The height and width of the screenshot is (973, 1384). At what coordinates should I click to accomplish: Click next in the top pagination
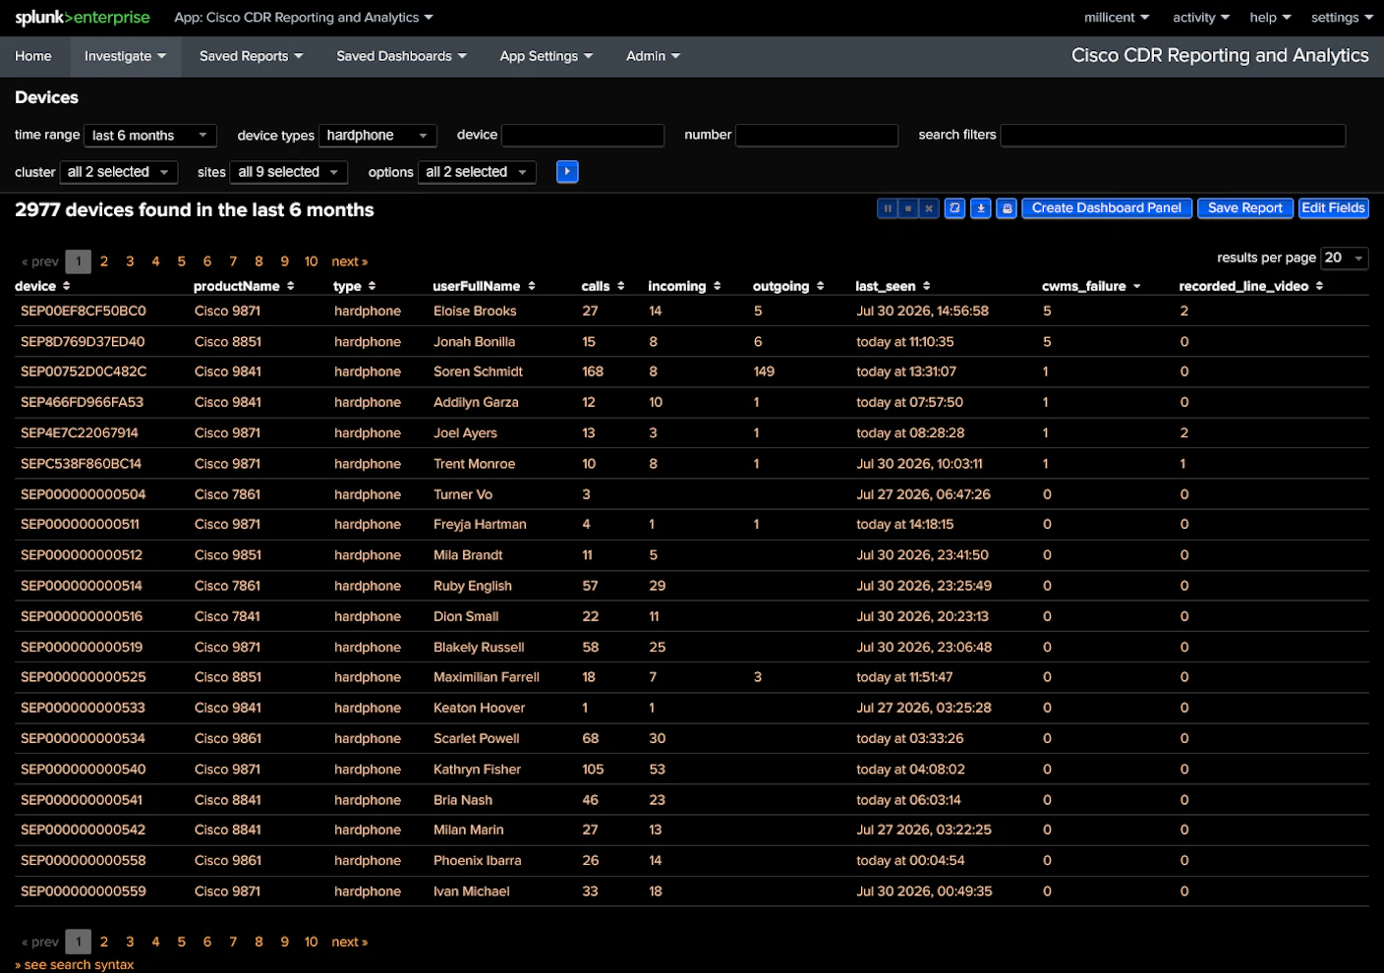[x=350, y=261]
